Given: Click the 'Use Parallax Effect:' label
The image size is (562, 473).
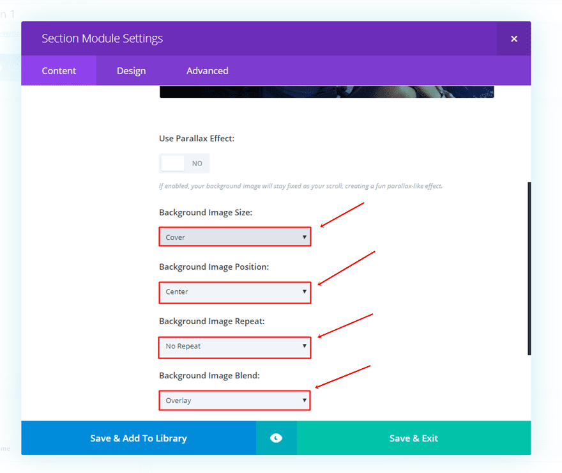Looking at the screenshot, I should pyautogui.click(x=197, y=139).
